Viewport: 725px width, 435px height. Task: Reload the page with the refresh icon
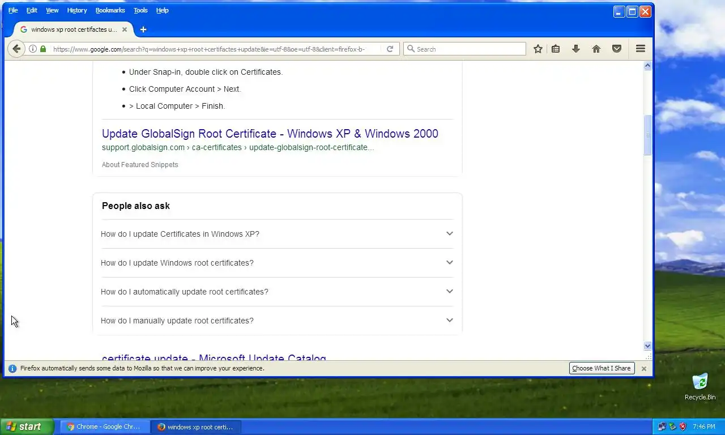(390, 49)
